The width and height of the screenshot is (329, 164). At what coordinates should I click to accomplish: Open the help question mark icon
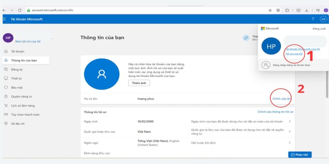point(313,19)
